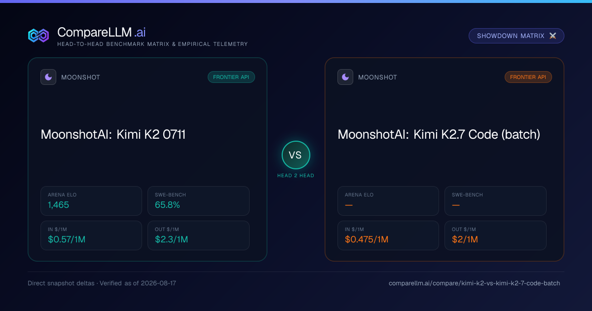Screen dimensions: 592x311
Task: Open the Showdown Matrix pill button
Action: [516, 36]
